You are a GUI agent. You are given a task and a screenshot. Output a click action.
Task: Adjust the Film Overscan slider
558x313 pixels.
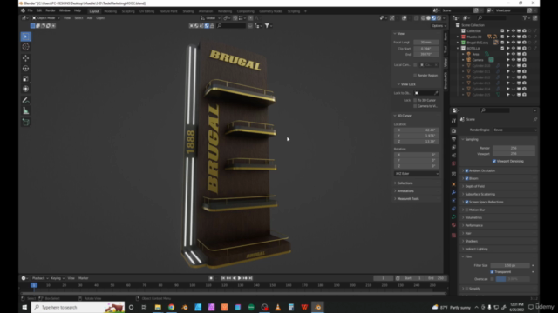click(x=514, y=279)
